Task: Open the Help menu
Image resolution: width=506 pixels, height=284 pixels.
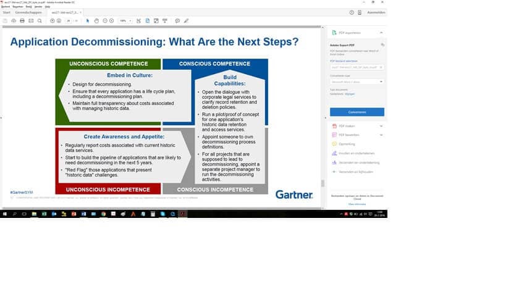Action: coord(48,6)
